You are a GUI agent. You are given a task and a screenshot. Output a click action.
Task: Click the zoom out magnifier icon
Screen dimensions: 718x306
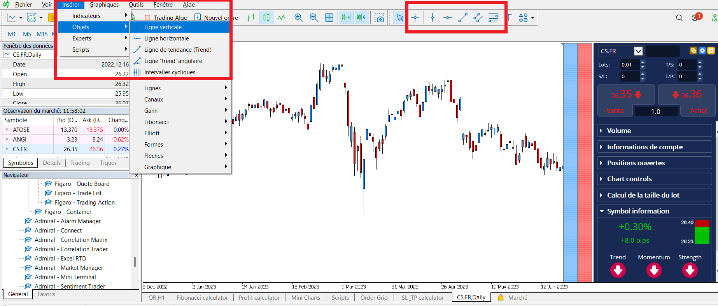click(x=313, y=17)
